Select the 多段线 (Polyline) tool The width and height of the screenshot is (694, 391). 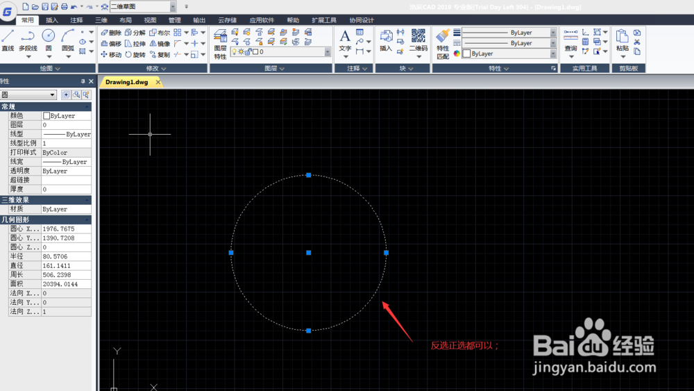28,40
